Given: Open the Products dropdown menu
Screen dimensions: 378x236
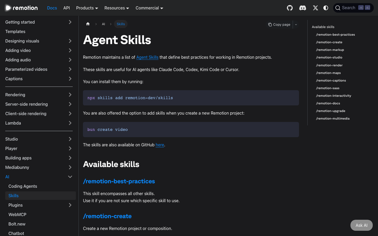Looking at the screenshot, I should (87, 8).
